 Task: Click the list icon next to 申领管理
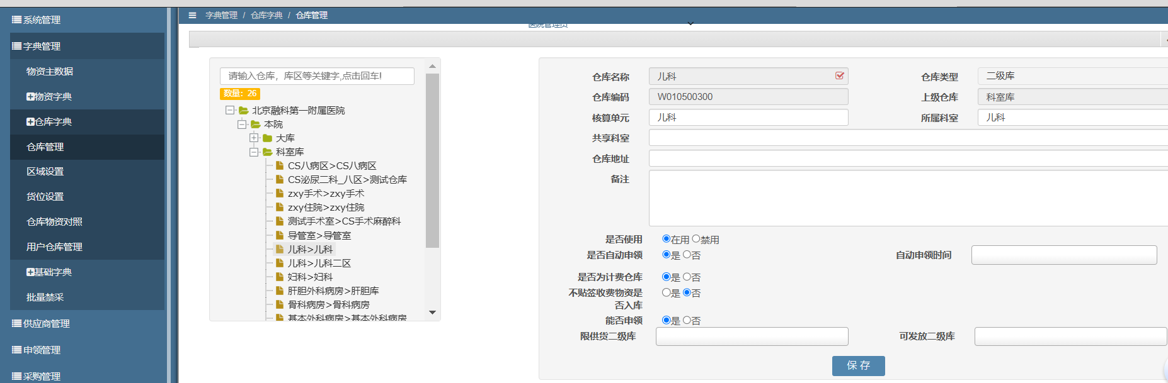pyautogui.click(x=17, y=350)
